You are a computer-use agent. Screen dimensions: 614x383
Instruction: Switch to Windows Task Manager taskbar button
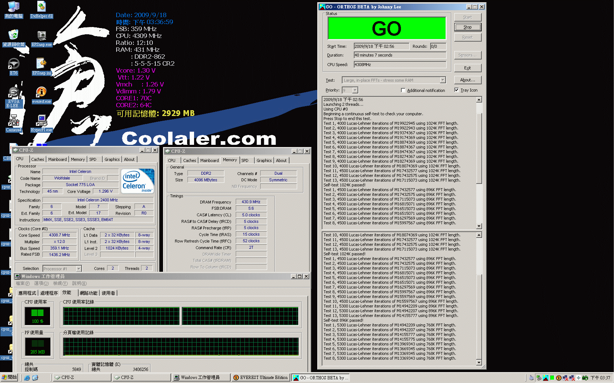[x=201, y=378]
